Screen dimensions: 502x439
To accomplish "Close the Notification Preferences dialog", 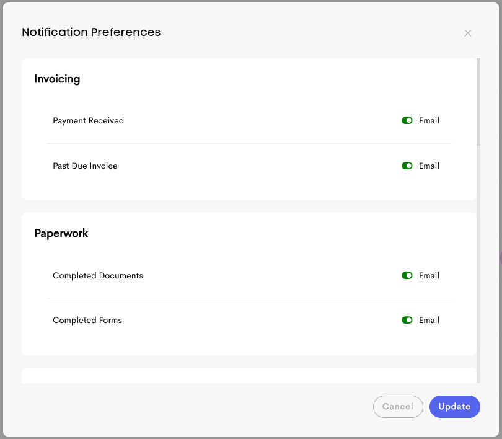I will click(468, 33).
